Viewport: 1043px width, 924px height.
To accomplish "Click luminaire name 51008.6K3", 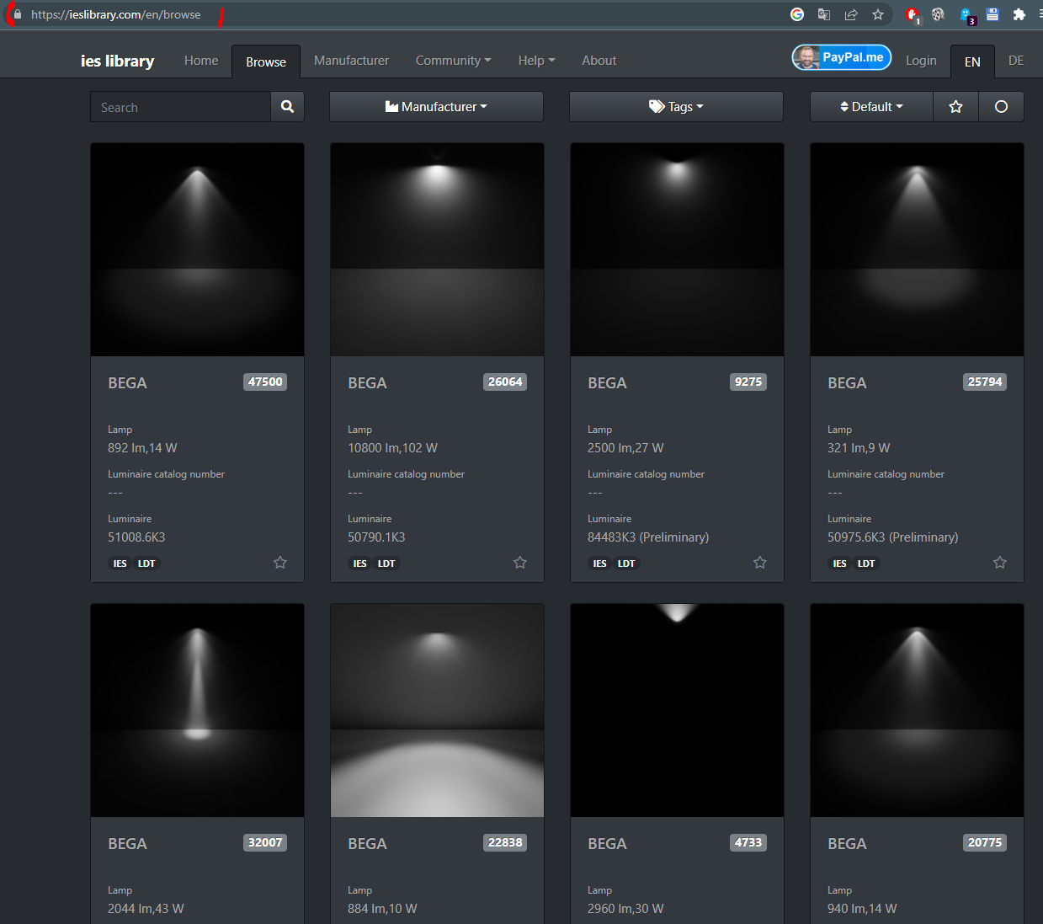I will pyautogui.click(x=136, y=537).
